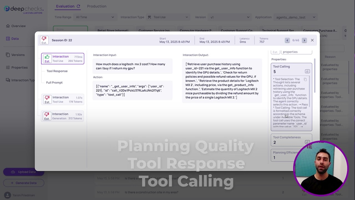Image resolution: width=355 pixels, height=200 pixels.
Task: Open the Tool Response step
Action: click(x=57, y=71)
